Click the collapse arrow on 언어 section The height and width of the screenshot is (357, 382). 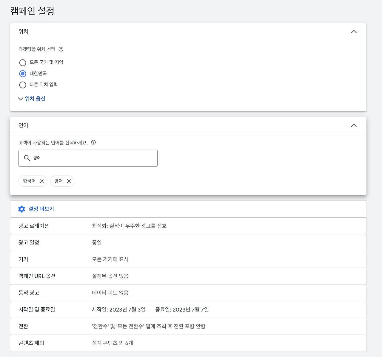point(354,125)
